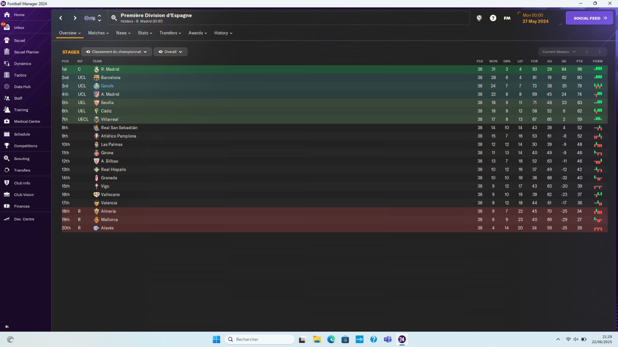Open the Dev. Centre screen

tap(23, 219)
